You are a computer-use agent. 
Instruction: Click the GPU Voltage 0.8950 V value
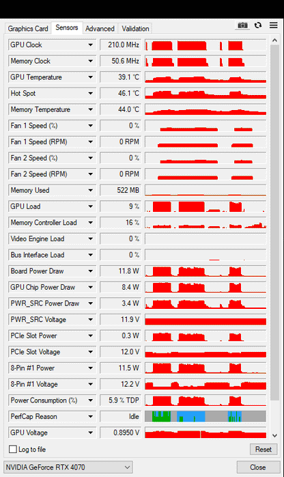click(x=121, y=433)
